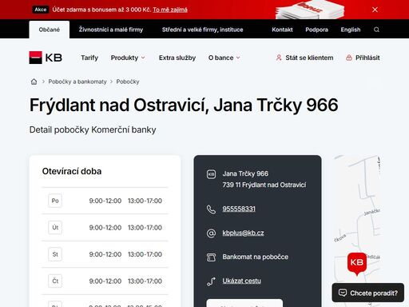
Task: Click the Po day label
Action: [55, 201]
